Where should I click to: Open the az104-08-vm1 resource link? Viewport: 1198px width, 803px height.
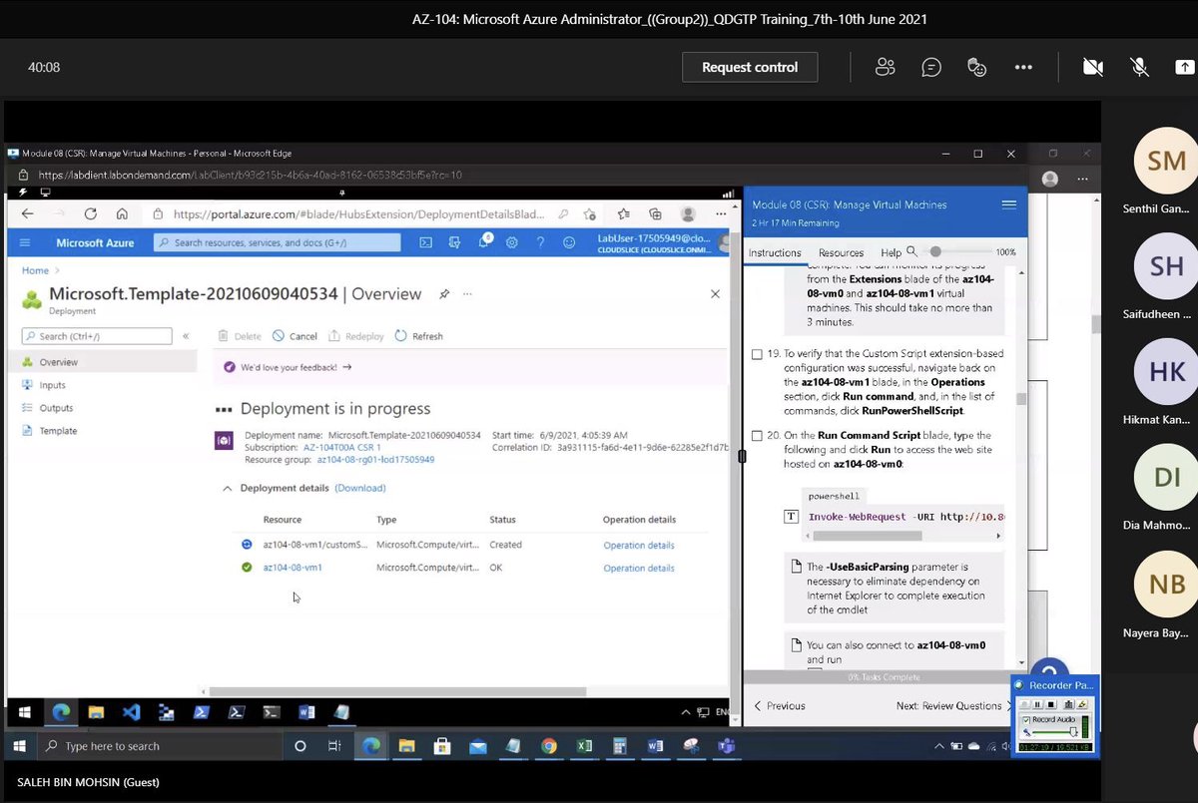[x=293, y=568]
